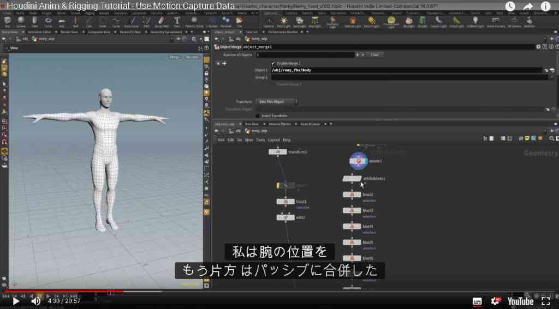559x309 pixels.
Task: Switch to the Animation Editor tab
Action: pos(39,32)
